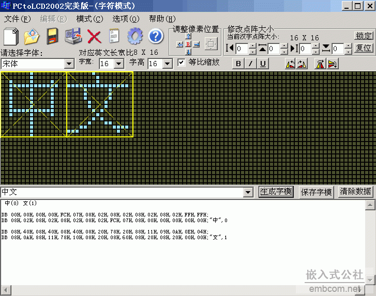
Task: Click the 锁定 lock button
Action: [364, 36]
